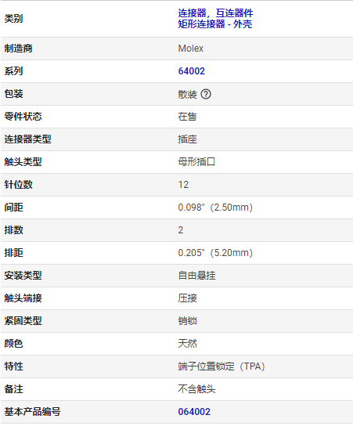Open the 64002 series link

pyautogui.click(x=192, y=71)
